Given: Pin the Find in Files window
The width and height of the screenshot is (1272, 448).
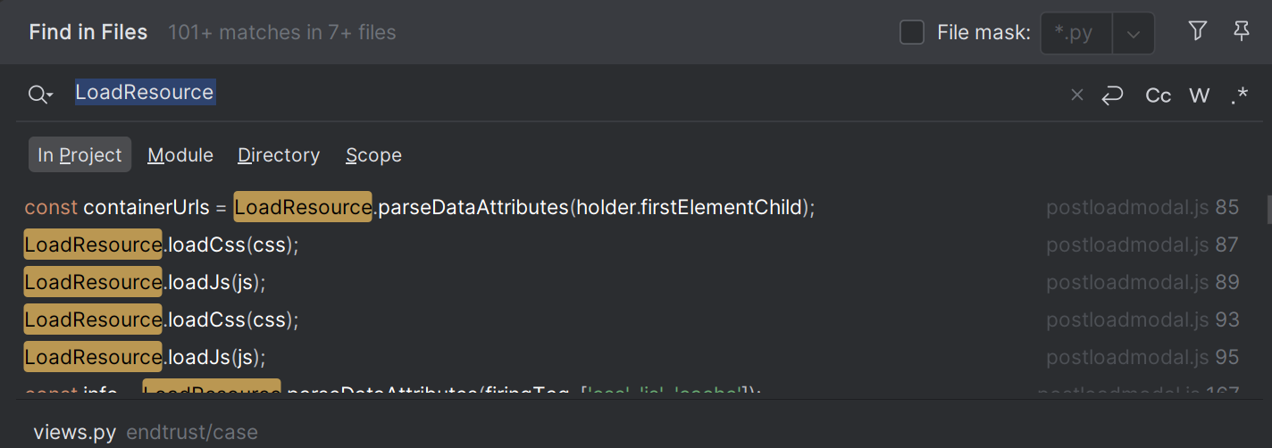Looking at the screenshot, I should (1241, 32).
